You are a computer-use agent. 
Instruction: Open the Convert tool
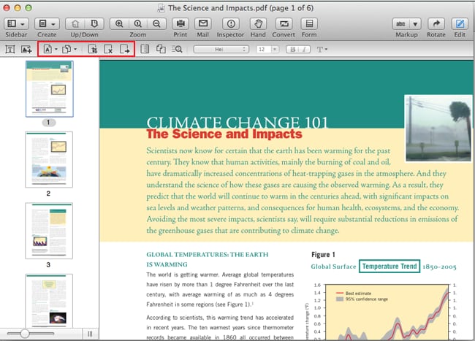[x=284, y=23]
